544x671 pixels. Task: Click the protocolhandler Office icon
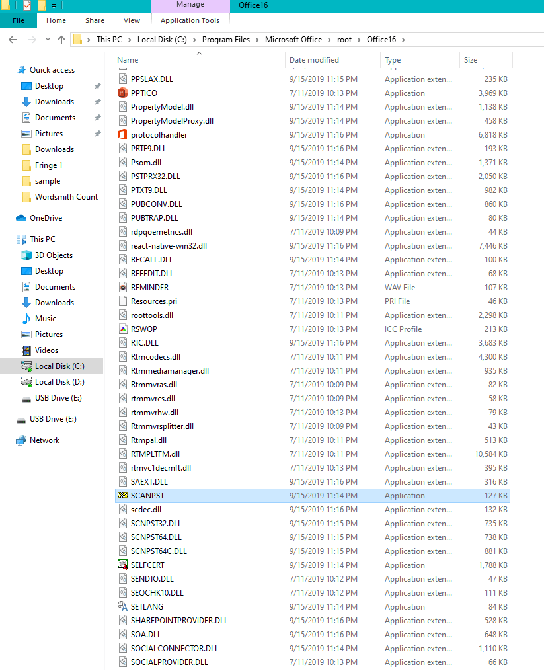coord(123,134)
